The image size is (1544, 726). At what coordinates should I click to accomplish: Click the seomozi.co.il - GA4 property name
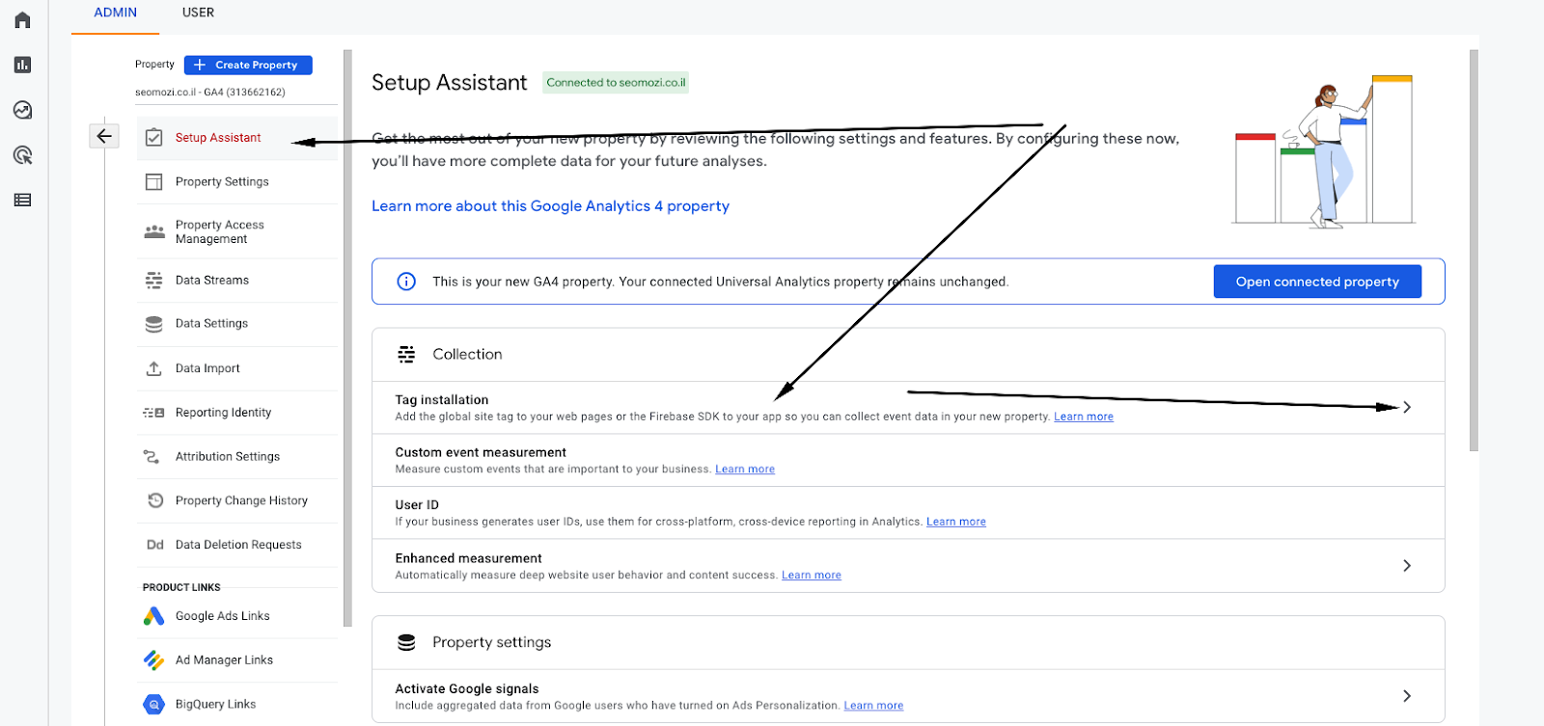[x=210, y=93]
